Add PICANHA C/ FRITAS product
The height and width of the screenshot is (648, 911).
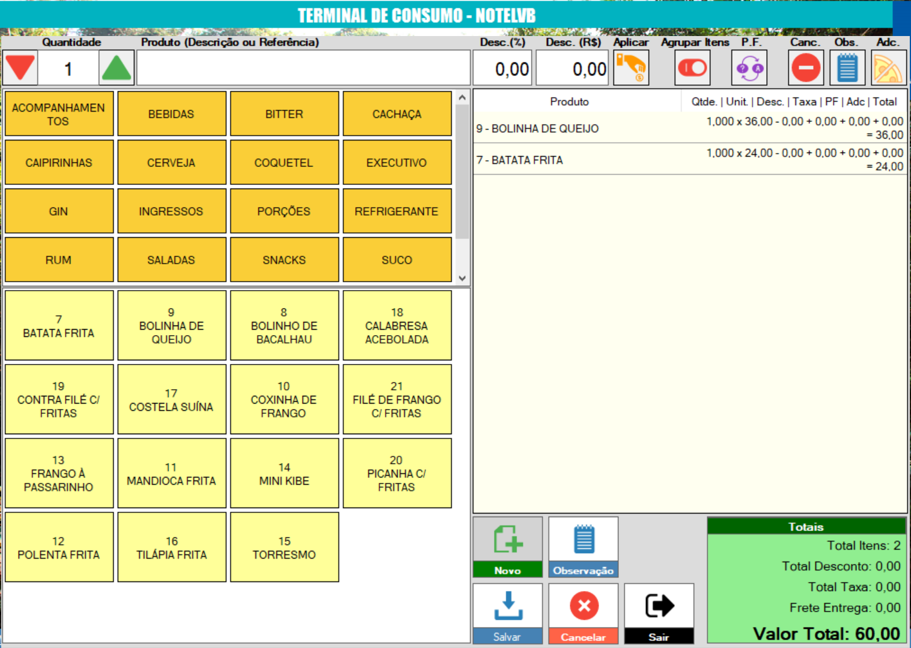click(397, 473)
